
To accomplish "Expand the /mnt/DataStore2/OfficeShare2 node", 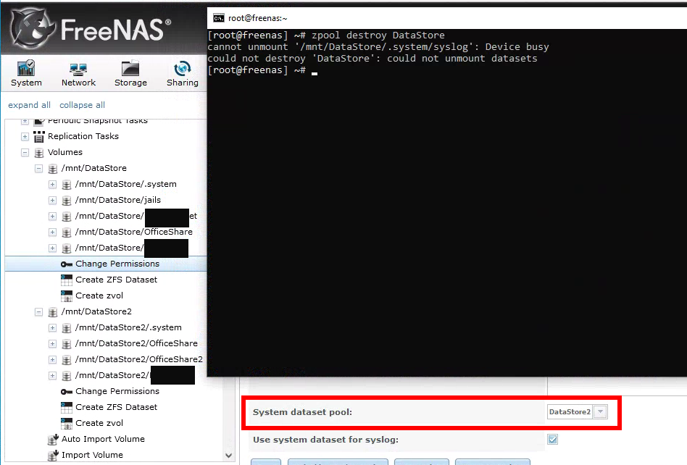I will click(52, 359).
